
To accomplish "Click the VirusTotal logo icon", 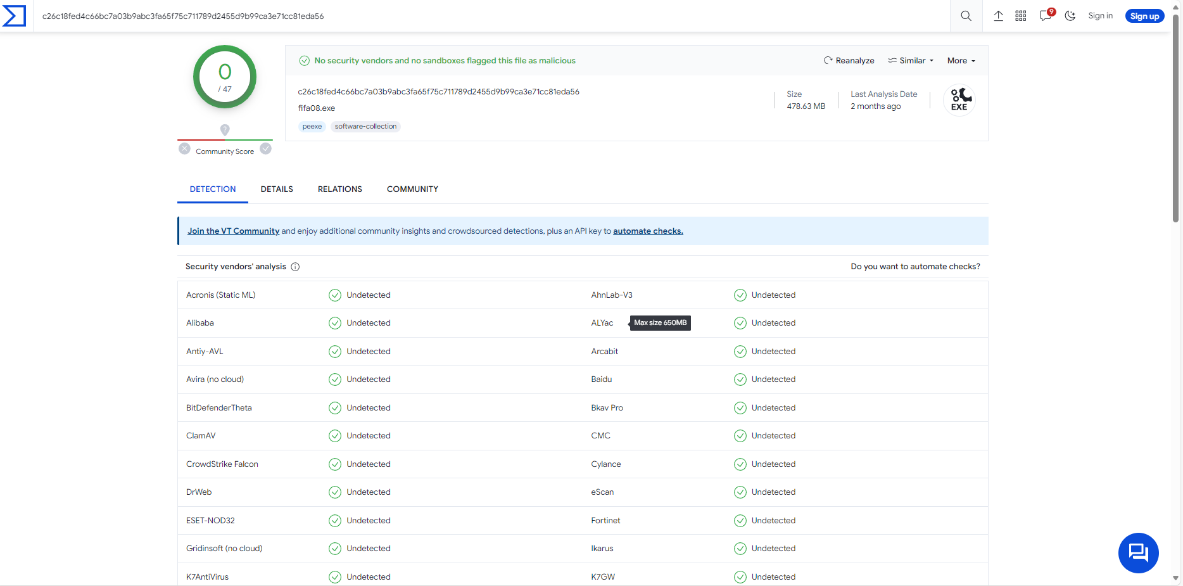I will (15, 16).
